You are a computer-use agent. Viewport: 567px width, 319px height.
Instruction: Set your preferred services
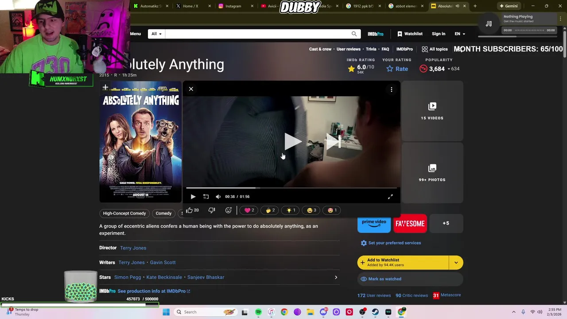pyautogui.click(x=391, y=243)
